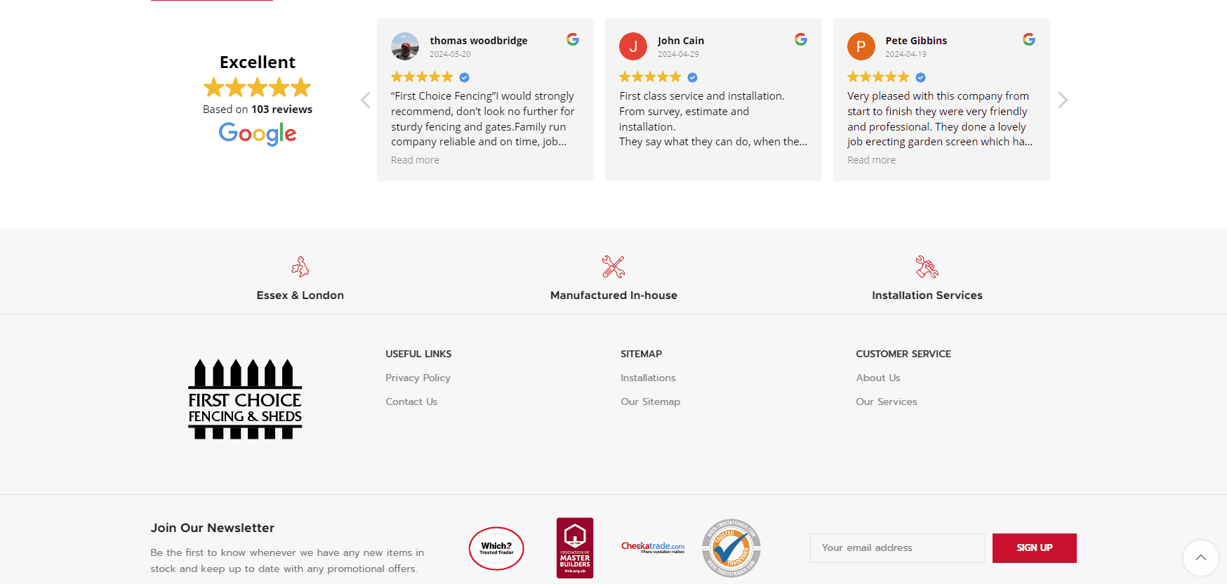Screen dimensions: 1227x584
Task: Show previous reviews with left chevron
Action: coord(366,100)
